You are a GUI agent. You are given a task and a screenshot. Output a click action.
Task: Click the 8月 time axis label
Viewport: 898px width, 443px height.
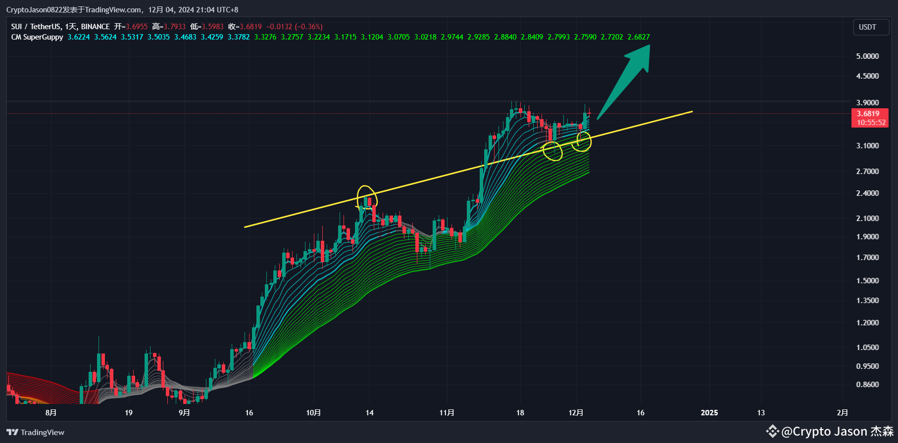pyautogui.click(x=50, y=413)
